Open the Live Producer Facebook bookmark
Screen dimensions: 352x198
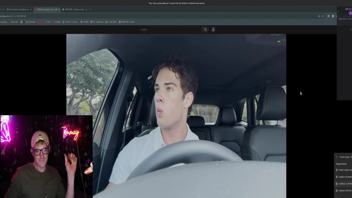tap(70, 22)
